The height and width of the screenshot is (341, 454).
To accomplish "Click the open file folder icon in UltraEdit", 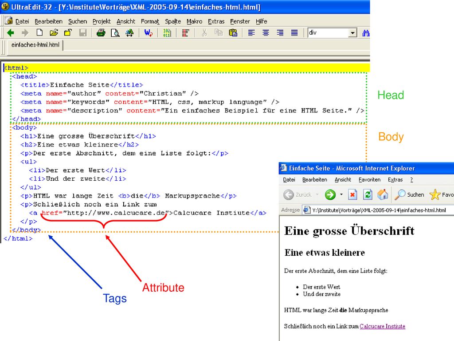I will (x=54, y=33).
